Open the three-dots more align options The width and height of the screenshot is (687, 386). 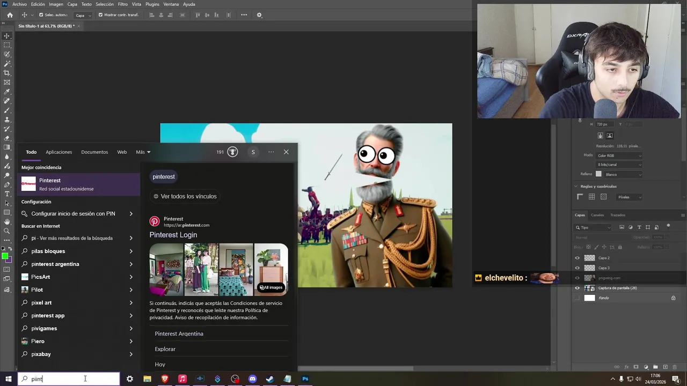point(244,15)
